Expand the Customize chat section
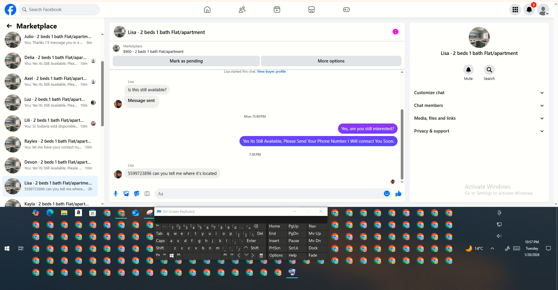558x290 pixels. tap(479, 93)
